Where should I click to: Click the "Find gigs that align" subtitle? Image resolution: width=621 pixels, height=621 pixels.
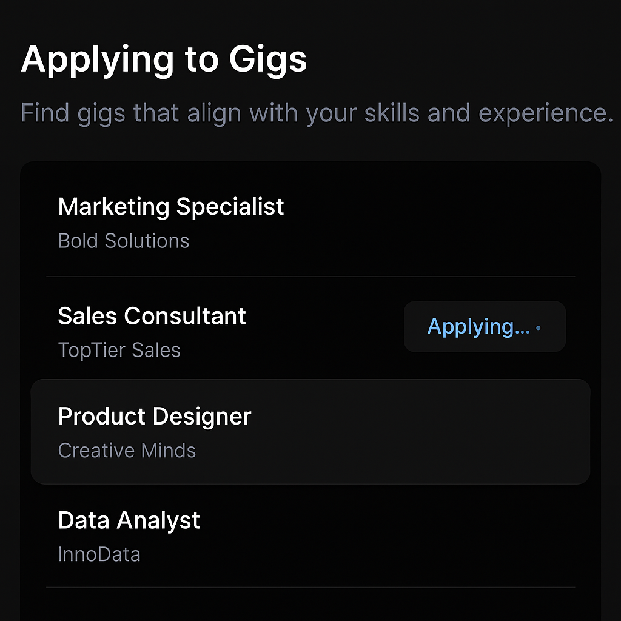[317, 113]
